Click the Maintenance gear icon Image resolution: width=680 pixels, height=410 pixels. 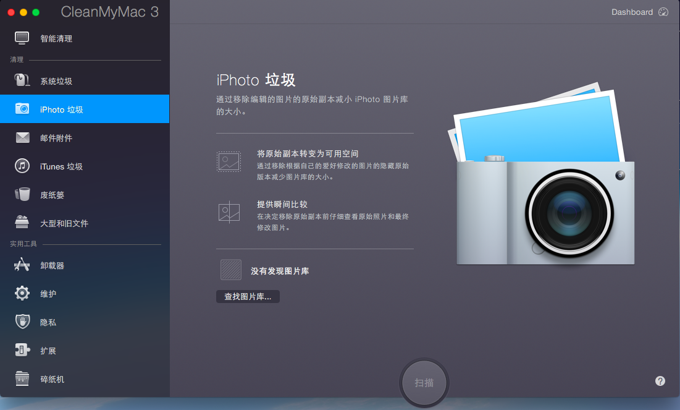[x=22, y=293]
